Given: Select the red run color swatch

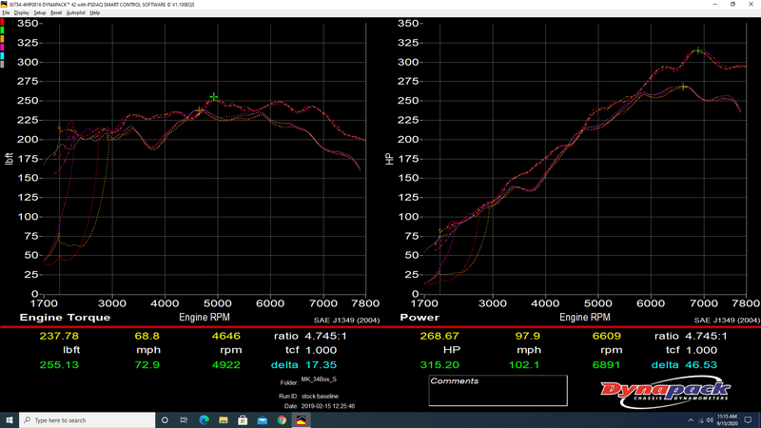Looking at the screenshot, I should pos(3,20).
